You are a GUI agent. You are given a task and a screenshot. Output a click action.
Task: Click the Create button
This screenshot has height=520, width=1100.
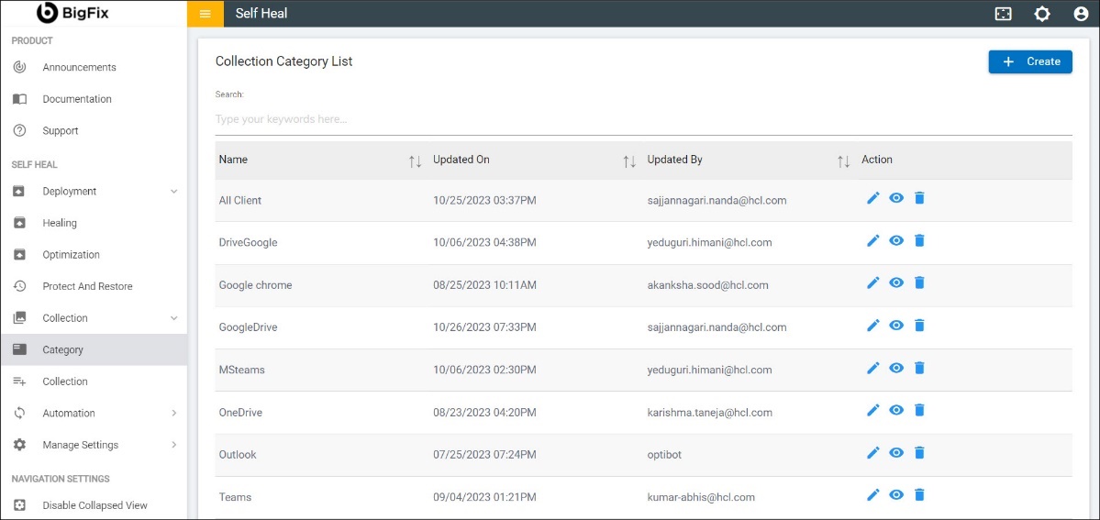[1029, 61]
